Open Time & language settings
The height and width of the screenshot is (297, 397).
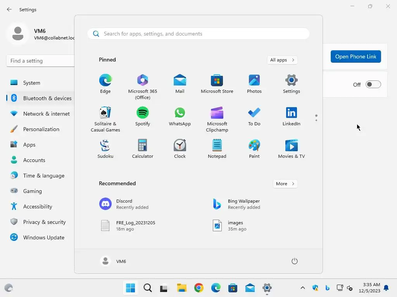click(40, 176)
